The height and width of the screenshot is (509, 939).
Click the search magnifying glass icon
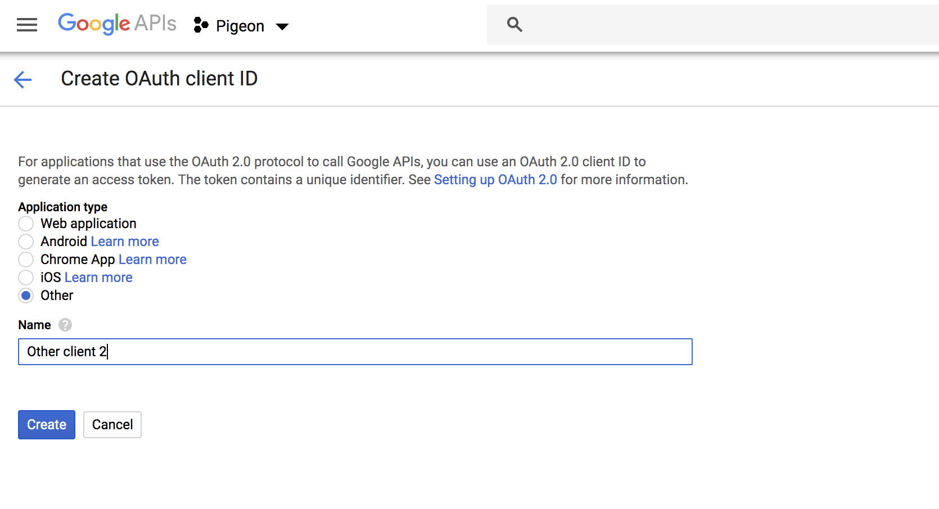514,25
